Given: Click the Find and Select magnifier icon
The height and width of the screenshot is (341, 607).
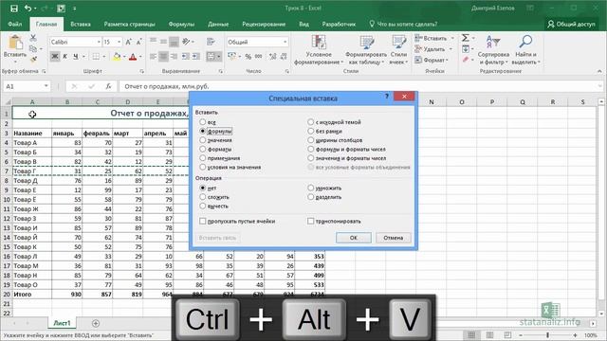Looking at the screenshot, I should tap(525, 42).
